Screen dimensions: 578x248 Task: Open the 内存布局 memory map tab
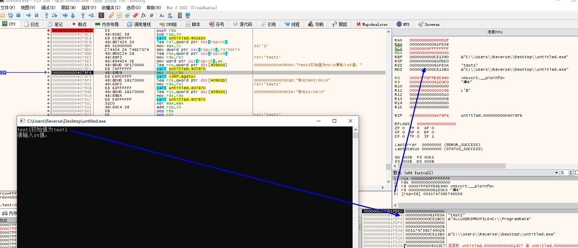click(x=107, y=24)
